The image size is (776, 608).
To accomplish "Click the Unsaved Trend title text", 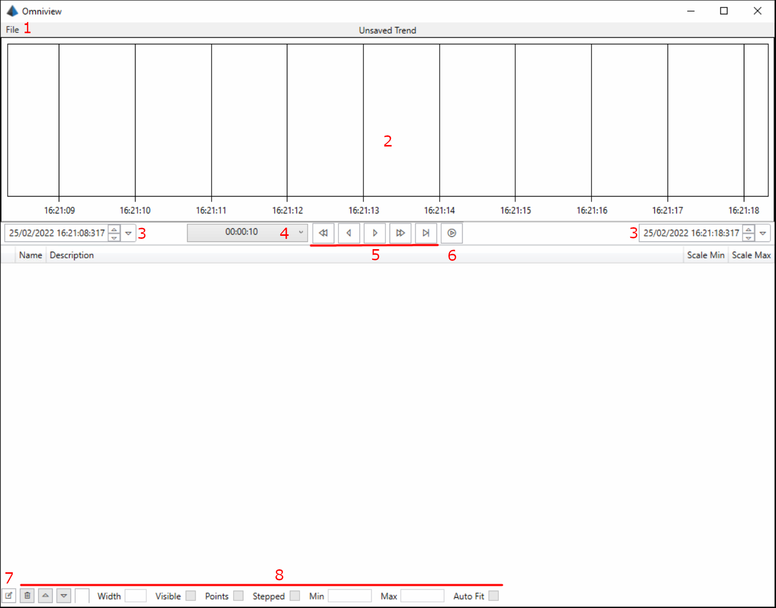I will point(387,30).
